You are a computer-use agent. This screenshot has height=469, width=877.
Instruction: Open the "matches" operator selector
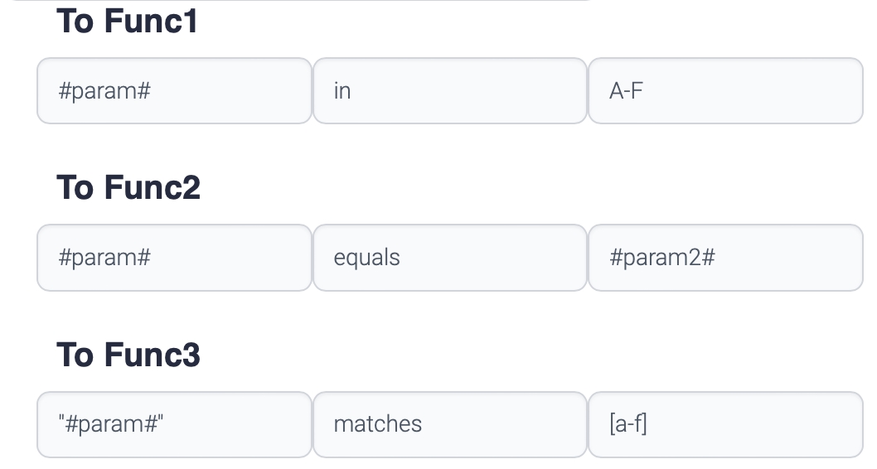coord(449,424)
